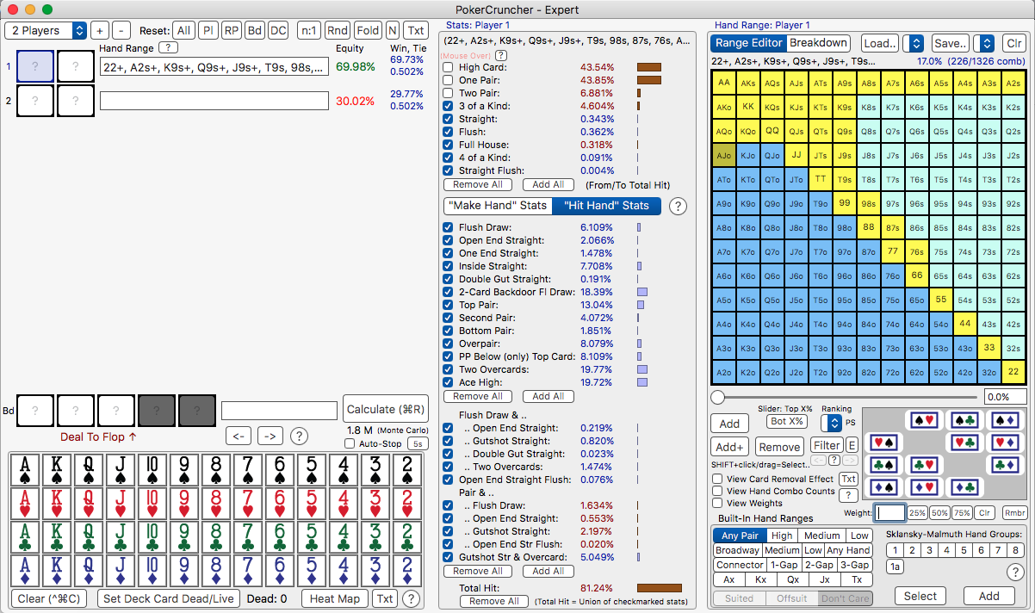Pick the King of hearts deck card
Viewport: 1035px width, 613px height.
57,504
